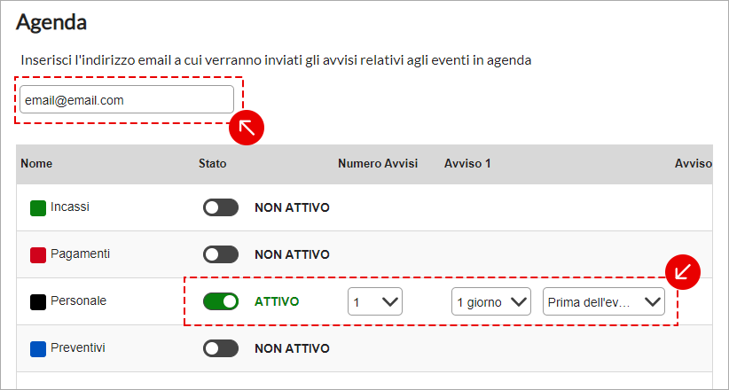The height and width of the screenshot is (390, 729).
Task: Enable the Preventivi notification toggle
Action: 221,348
